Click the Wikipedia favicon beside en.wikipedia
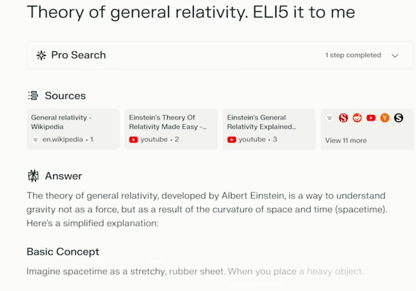 36,140
